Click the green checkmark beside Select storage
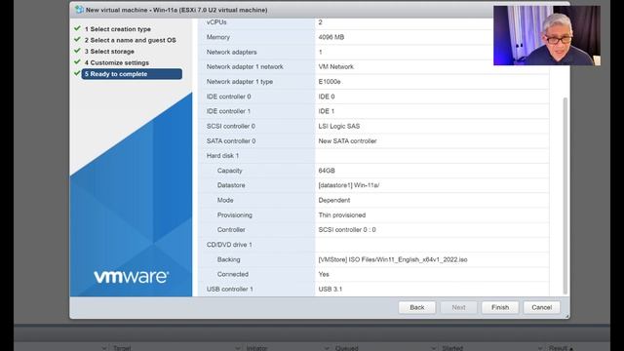 (x=77, y=51)
